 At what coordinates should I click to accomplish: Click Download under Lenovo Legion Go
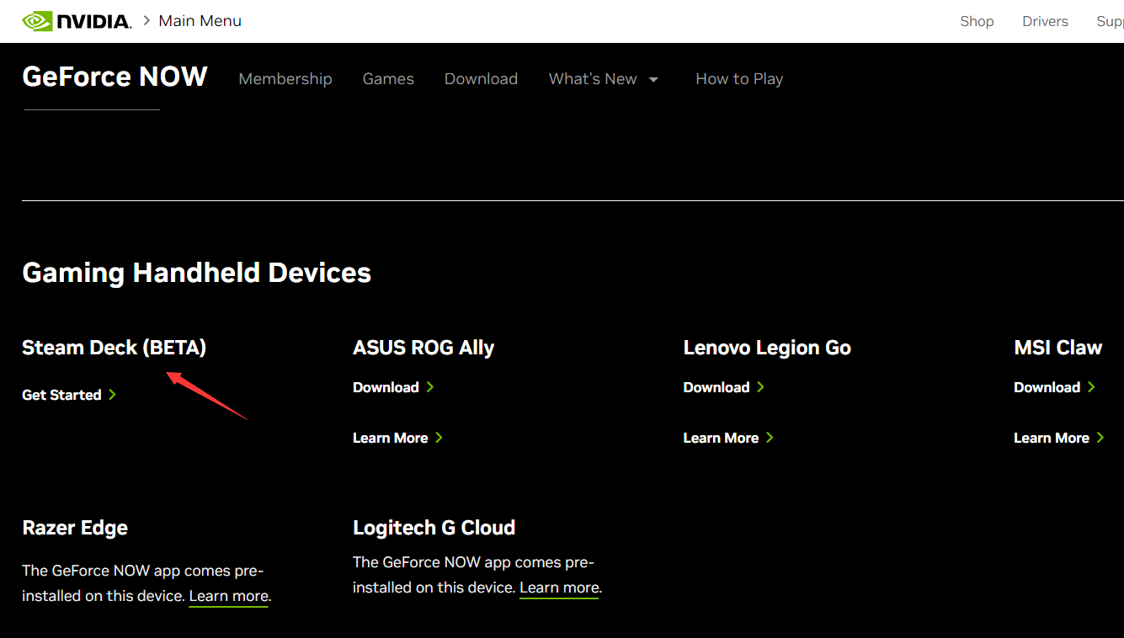click(716, 387)
